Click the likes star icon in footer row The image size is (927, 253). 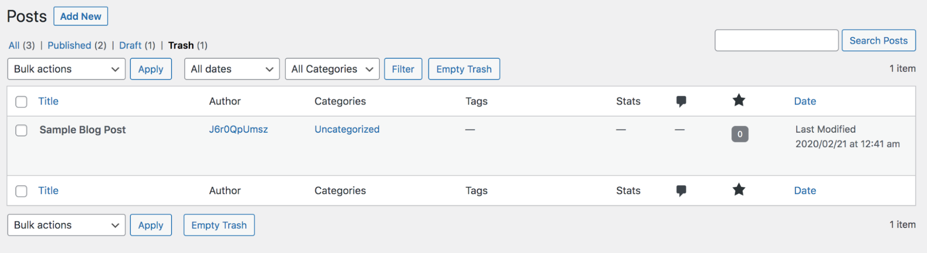point(739,190)
